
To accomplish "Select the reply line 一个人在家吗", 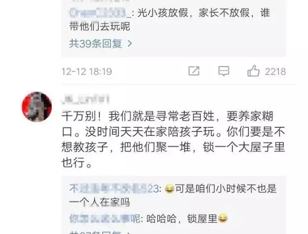I will pyautogui.click(x=100, y=202).
